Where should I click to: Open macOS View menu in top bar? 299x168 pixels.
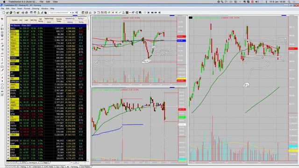coord(55,2)
